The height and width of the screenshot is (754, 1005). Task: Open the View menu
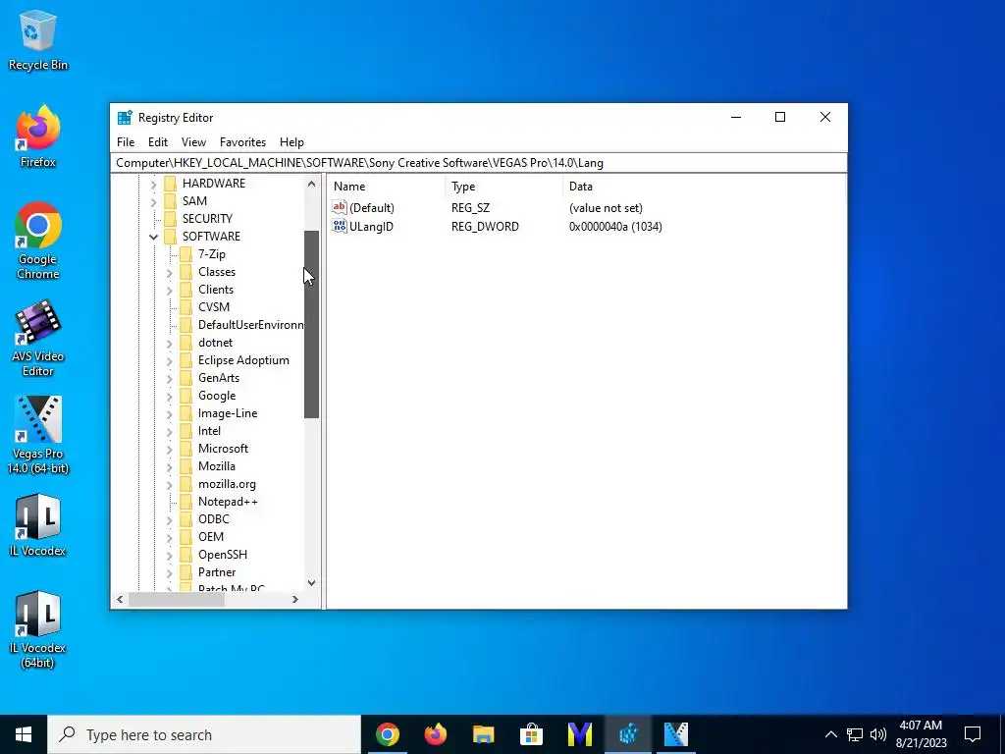193,142
